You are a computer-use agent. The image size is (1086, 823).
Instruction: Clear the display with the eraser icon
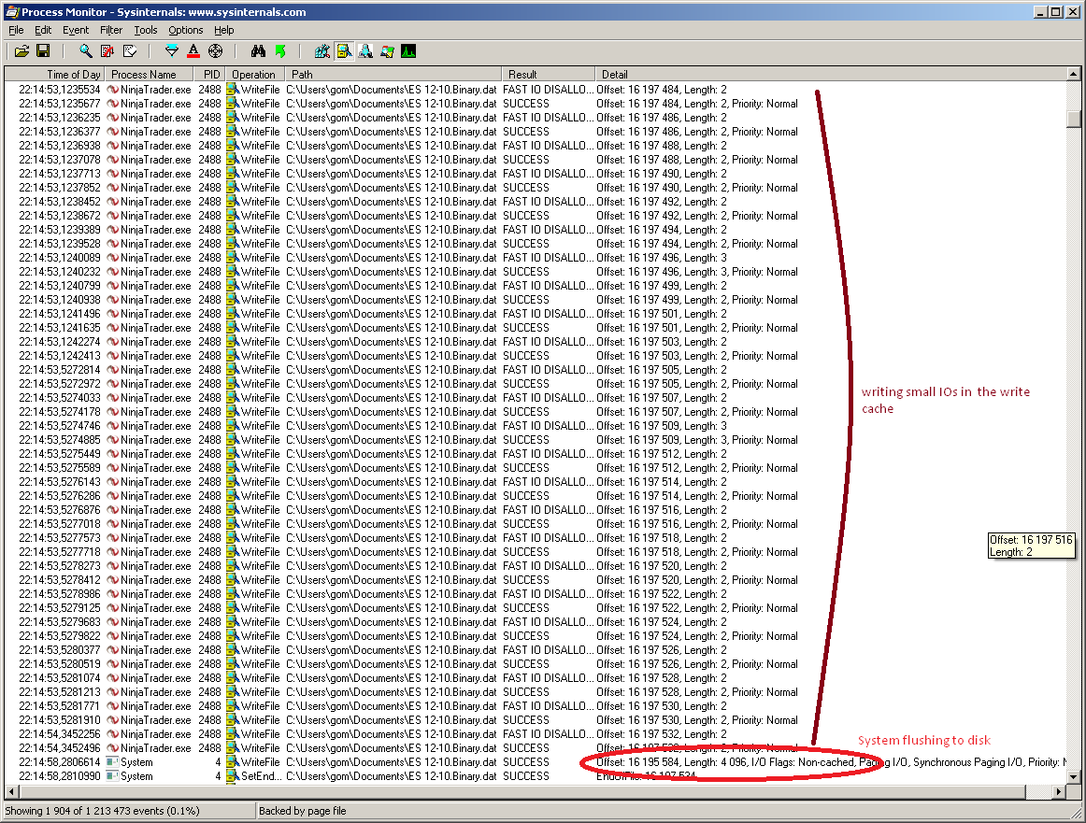(130, 51)
